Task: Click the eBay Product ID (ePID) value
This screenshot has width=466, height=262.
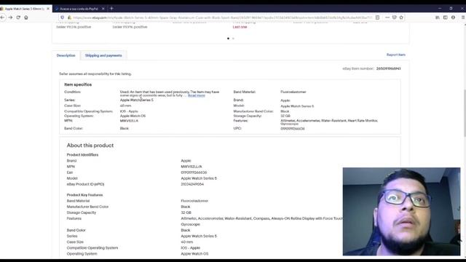Action: pyautogui.click(x=192, y=184)
